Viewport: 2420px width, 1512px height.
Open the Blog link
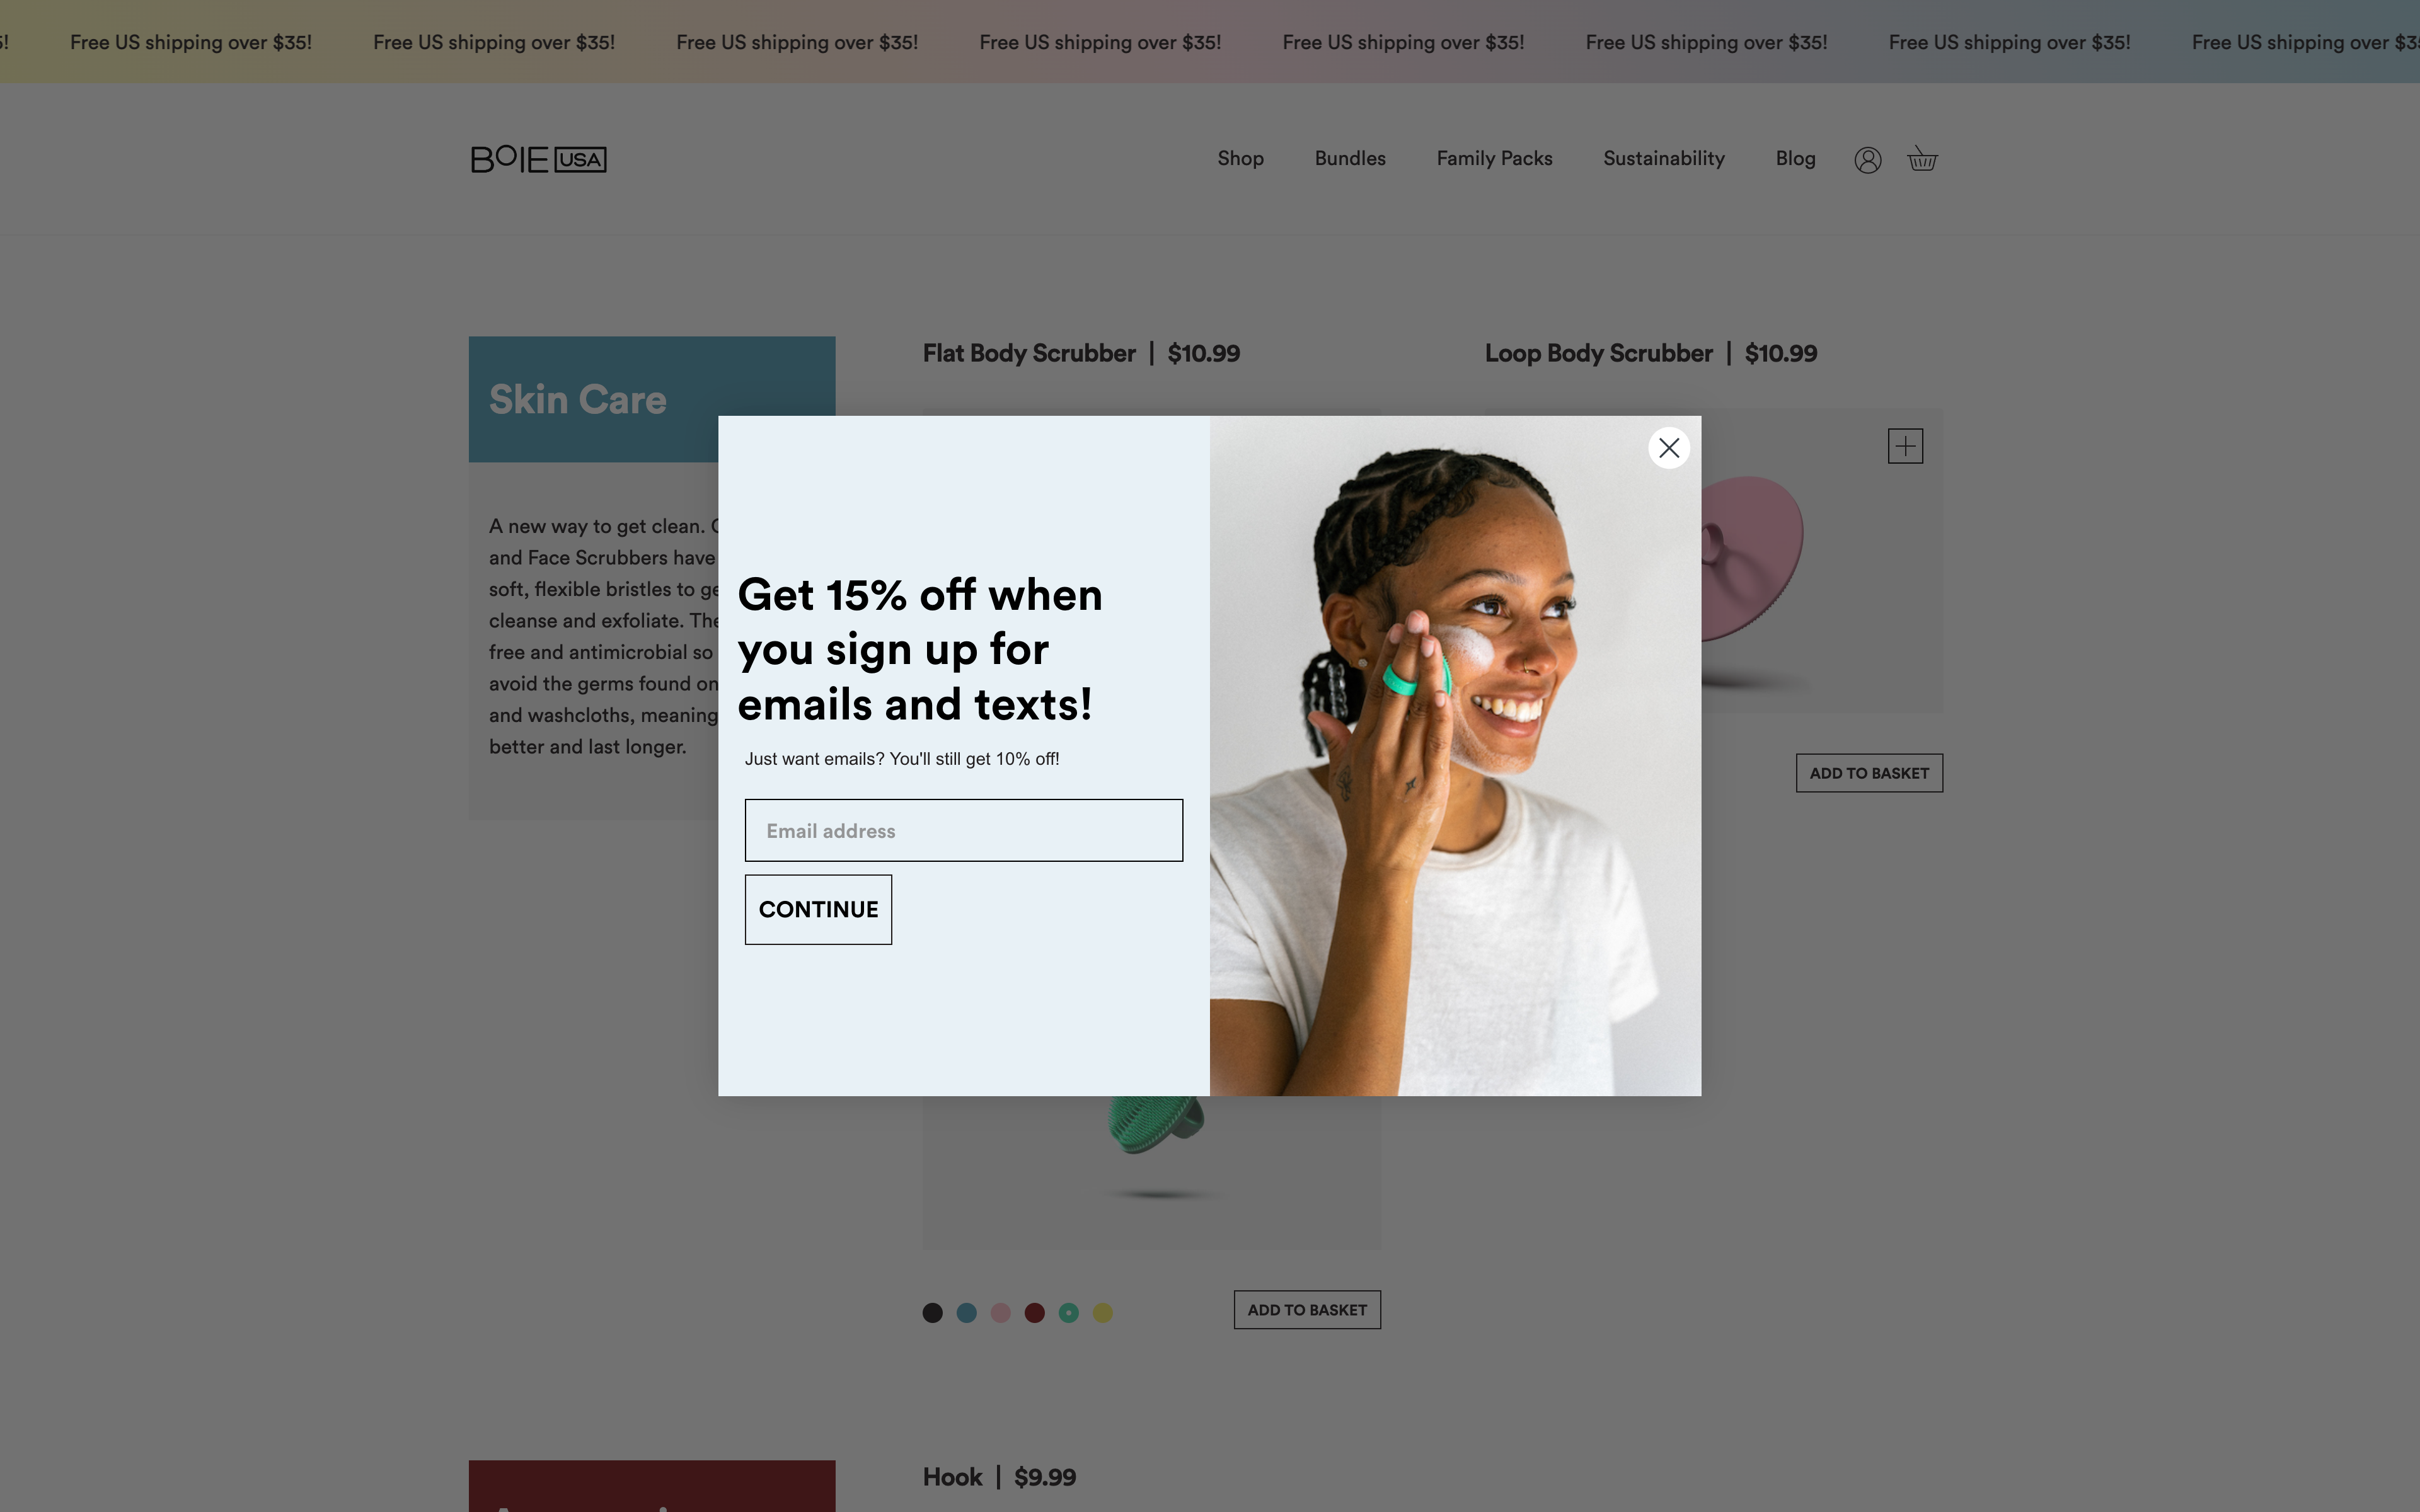(1795, 159)
